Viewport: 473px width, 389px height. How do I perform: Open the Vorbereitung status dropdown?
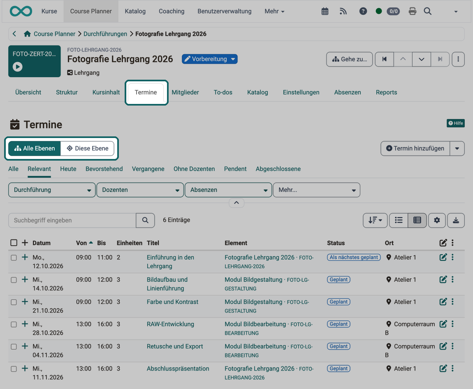(210, 59)
